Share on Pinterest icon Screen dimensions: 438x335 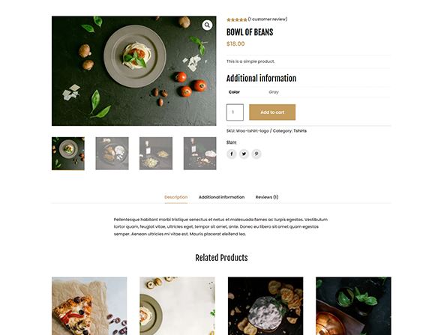[x=256, y=154]
